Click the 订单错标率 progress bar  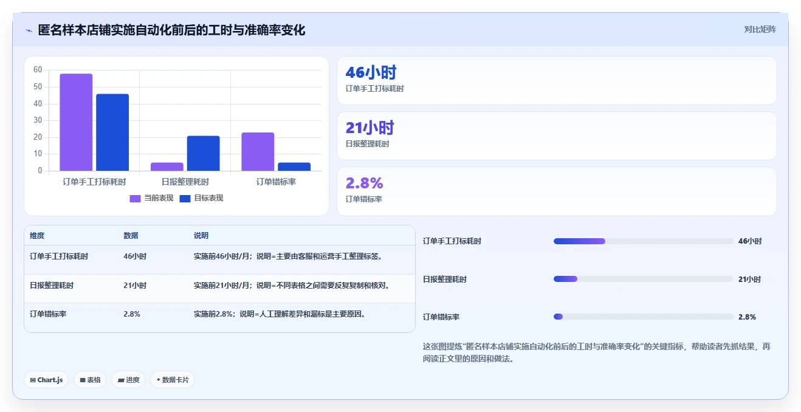[x=643, y=317]
